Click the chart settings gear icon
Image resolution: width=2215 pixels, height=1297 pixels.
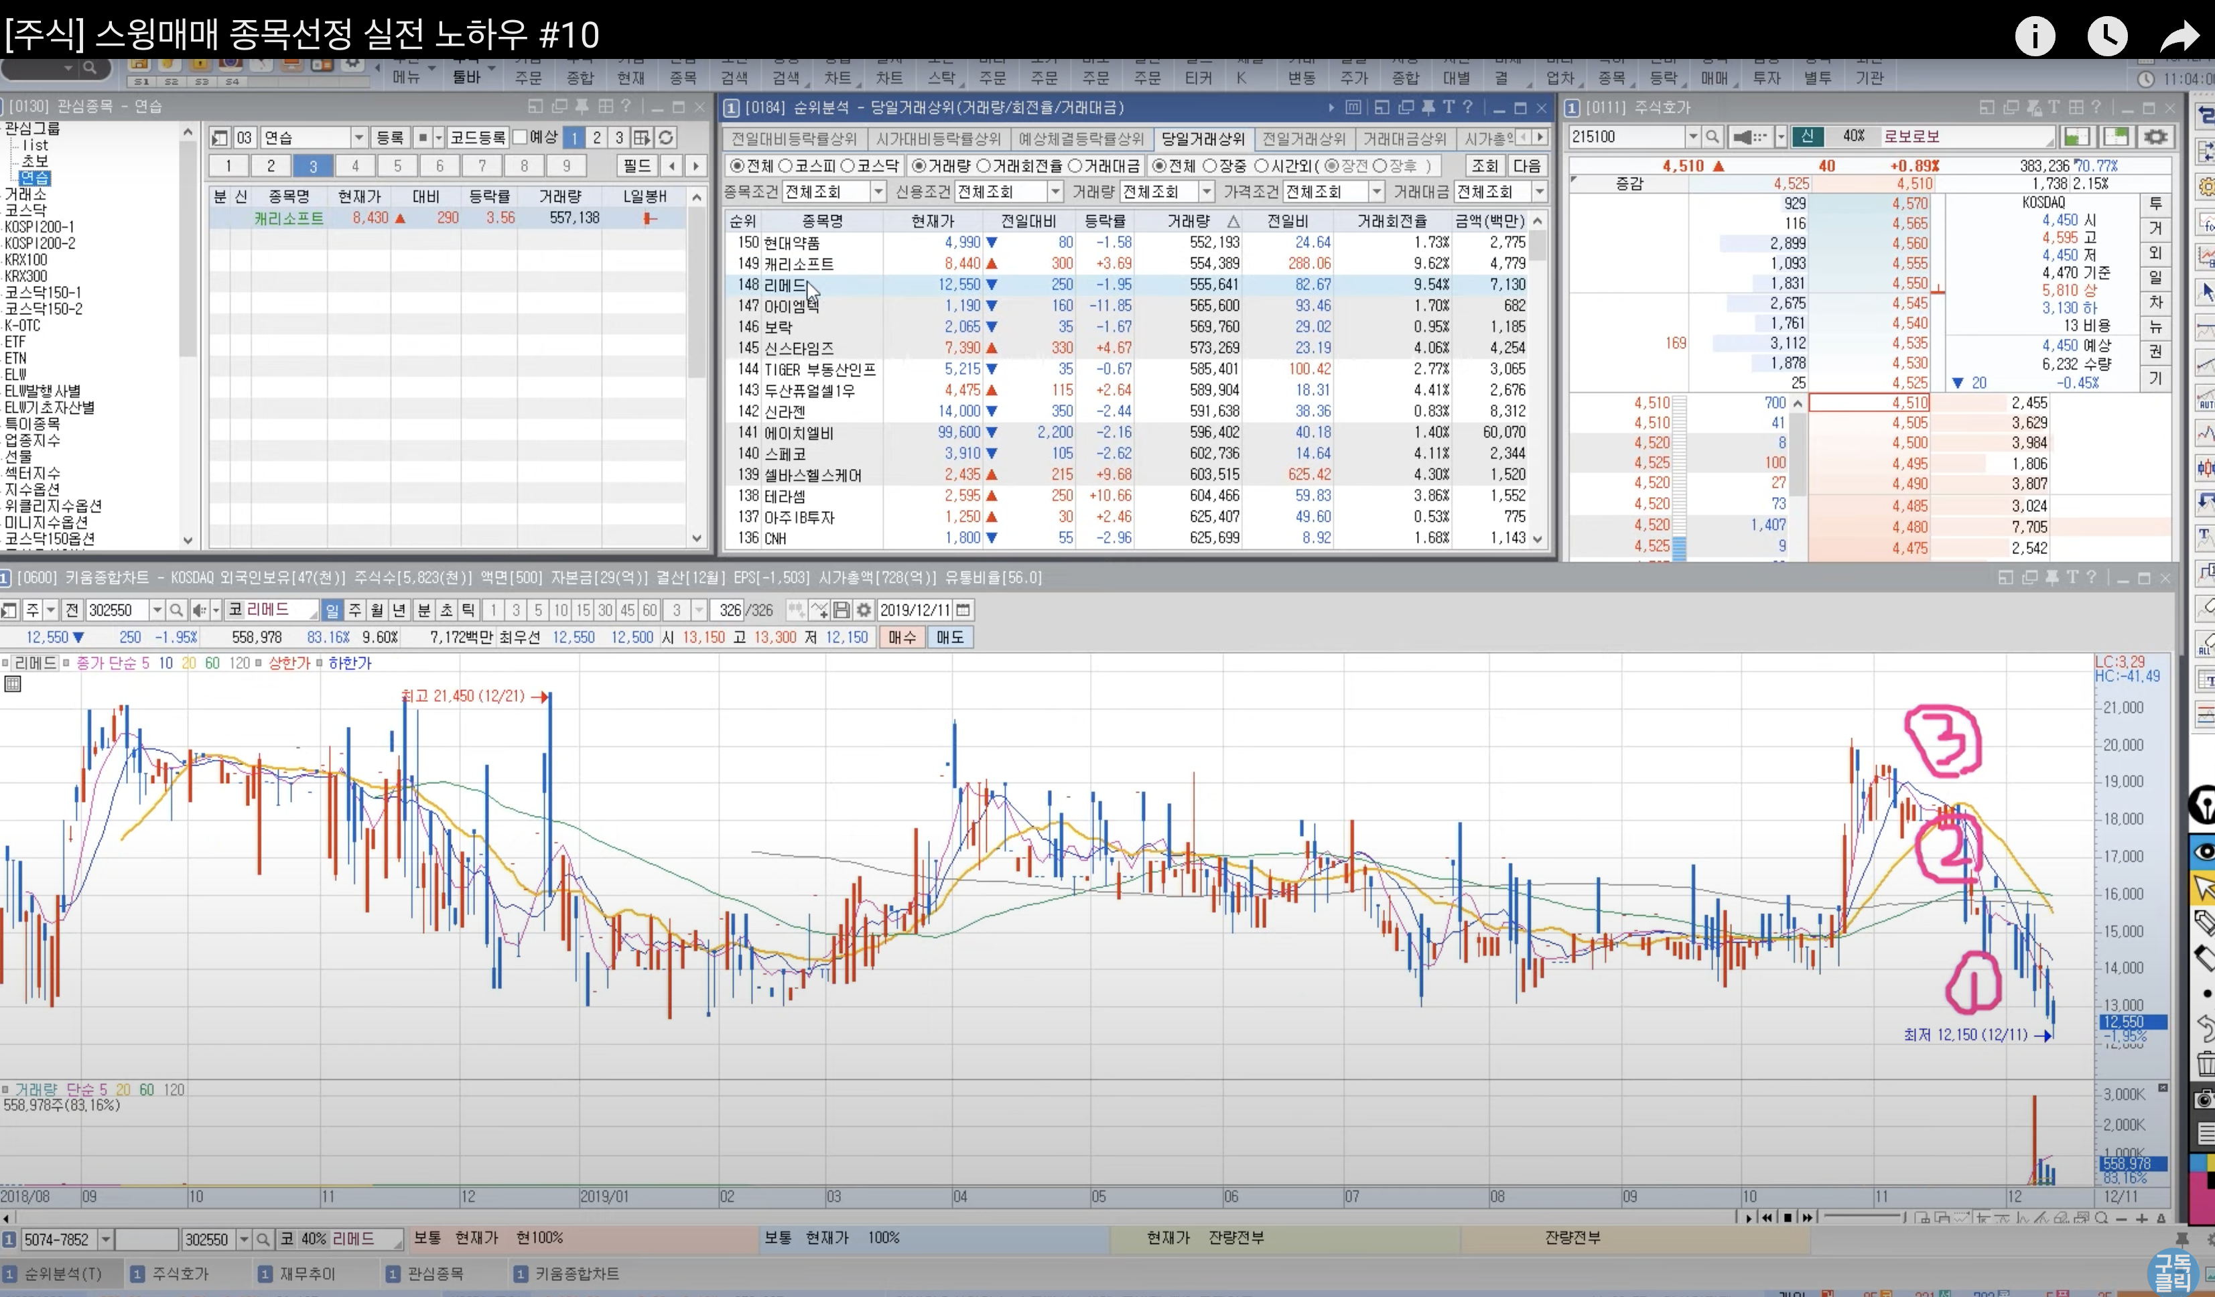coord(864,610)
